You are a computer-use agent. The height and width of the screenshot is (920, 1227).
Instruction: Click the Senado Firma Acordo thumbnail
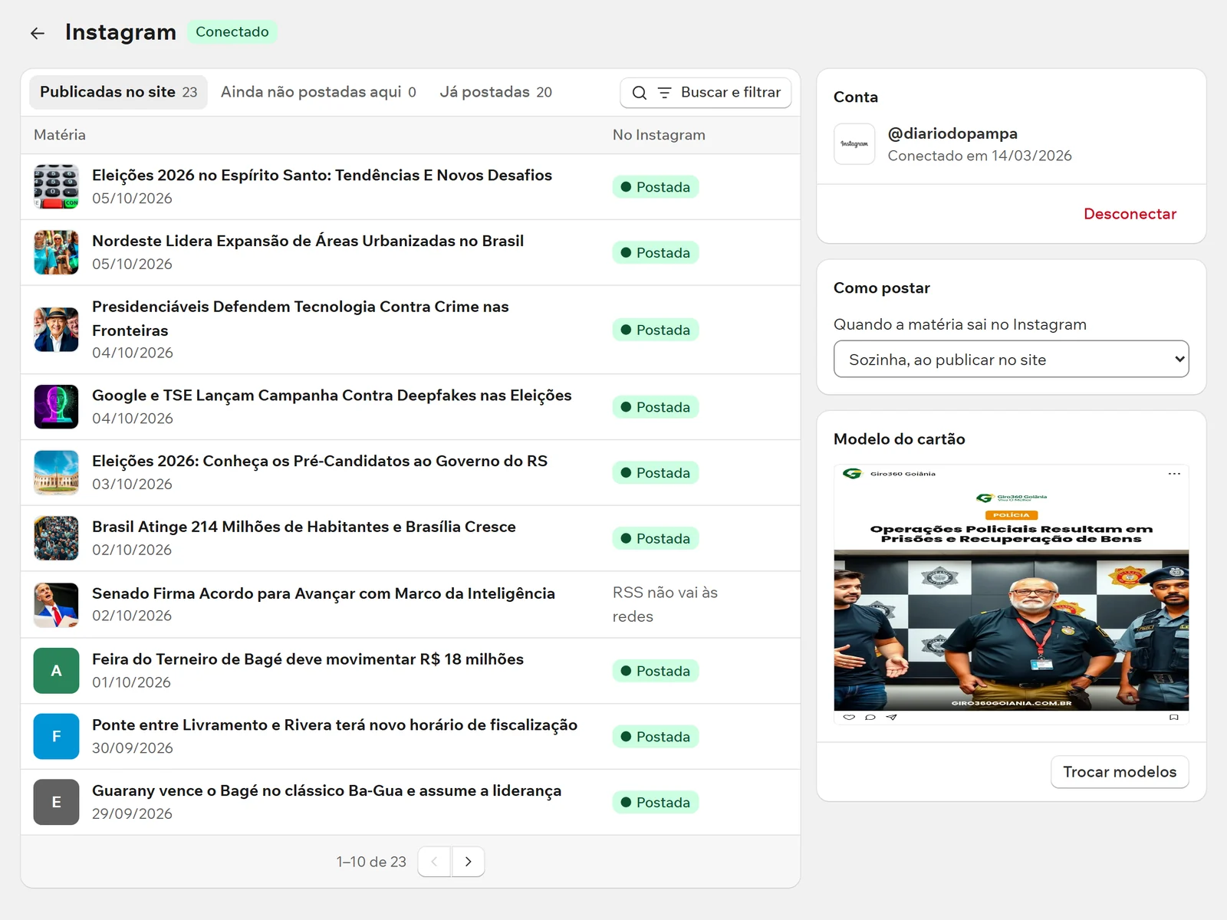pyautogui.click(x=56, y=605)
